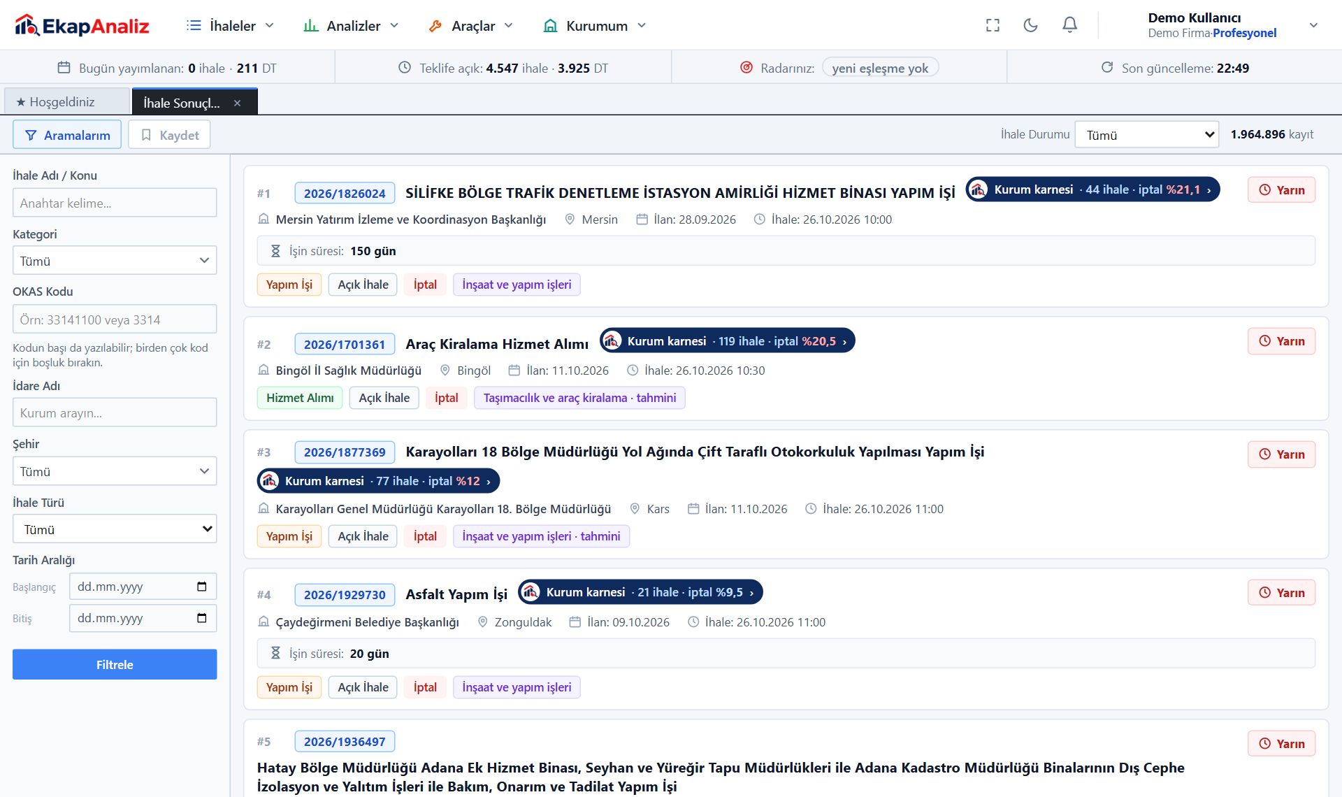Click Yarın badge for Silifke tender

click(x=1281, y=190)
